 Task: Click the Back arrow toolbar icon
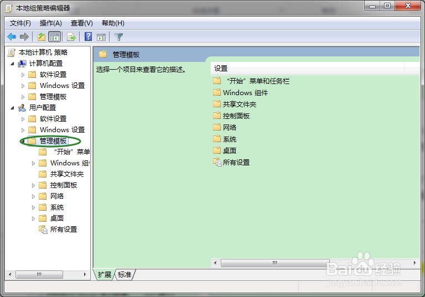tap(12, 37)
